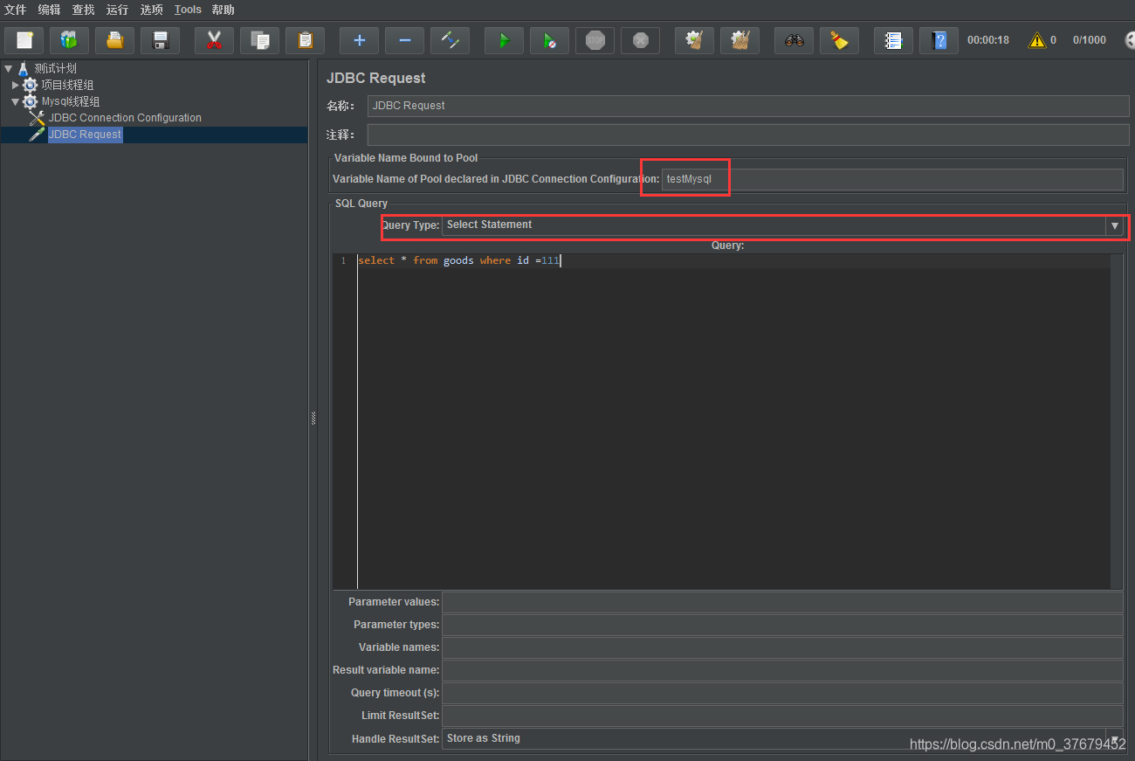Start the test with green play icon

[504, 40]
